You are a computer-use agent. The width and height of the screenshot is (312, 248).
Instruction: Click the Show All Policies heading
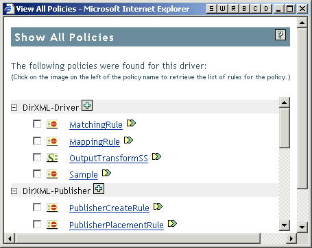[x=64, y=38]
